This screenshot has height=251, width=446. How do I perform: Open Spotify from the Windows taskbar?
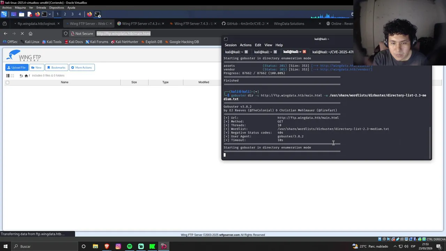point(130,246)
